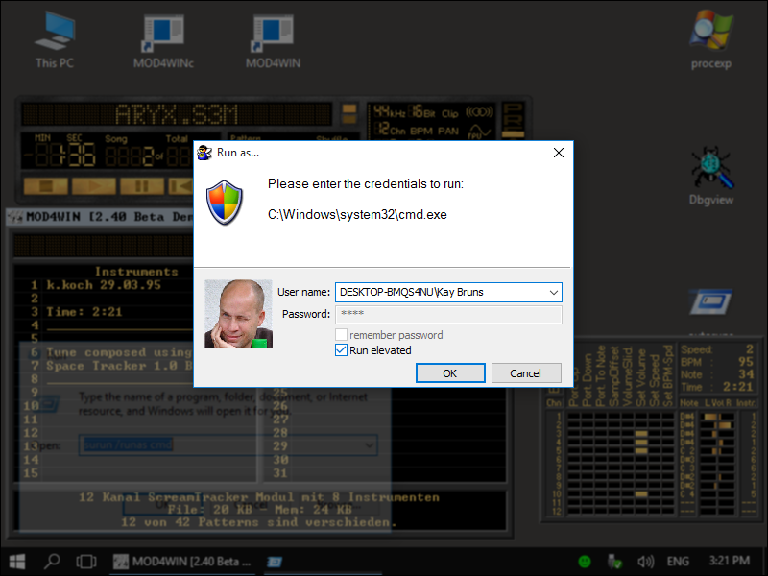Toggle the remember password checkbox
This screenshot has height=576, width=768.
pos(342,335)
